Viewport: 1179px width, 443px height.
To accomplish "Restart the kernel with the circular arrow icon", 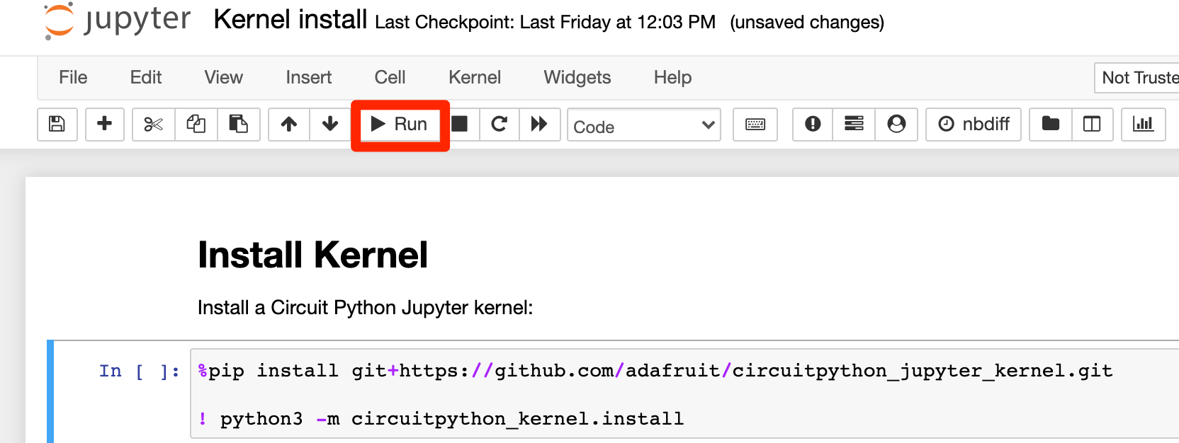I will (500, 125).
